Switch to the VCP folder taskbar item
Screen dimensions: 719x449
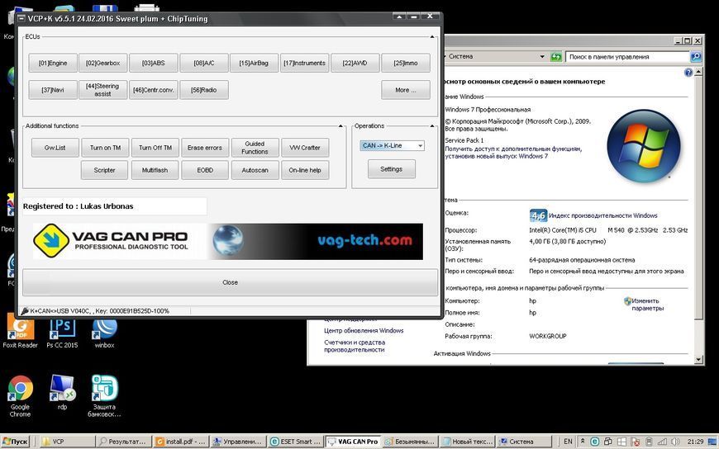tap(67, 442)
